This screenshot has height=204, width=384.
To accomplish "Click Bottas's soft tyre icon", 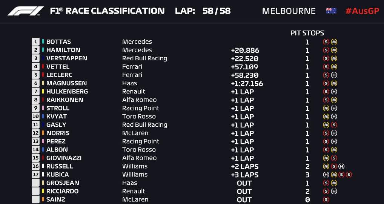I will pos(326,42).
